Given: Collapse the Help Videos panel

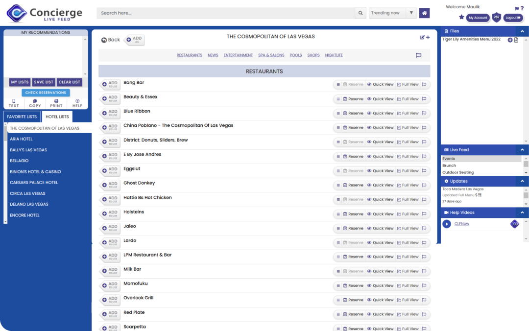Looking at the screenshot, I should [522, 213].
